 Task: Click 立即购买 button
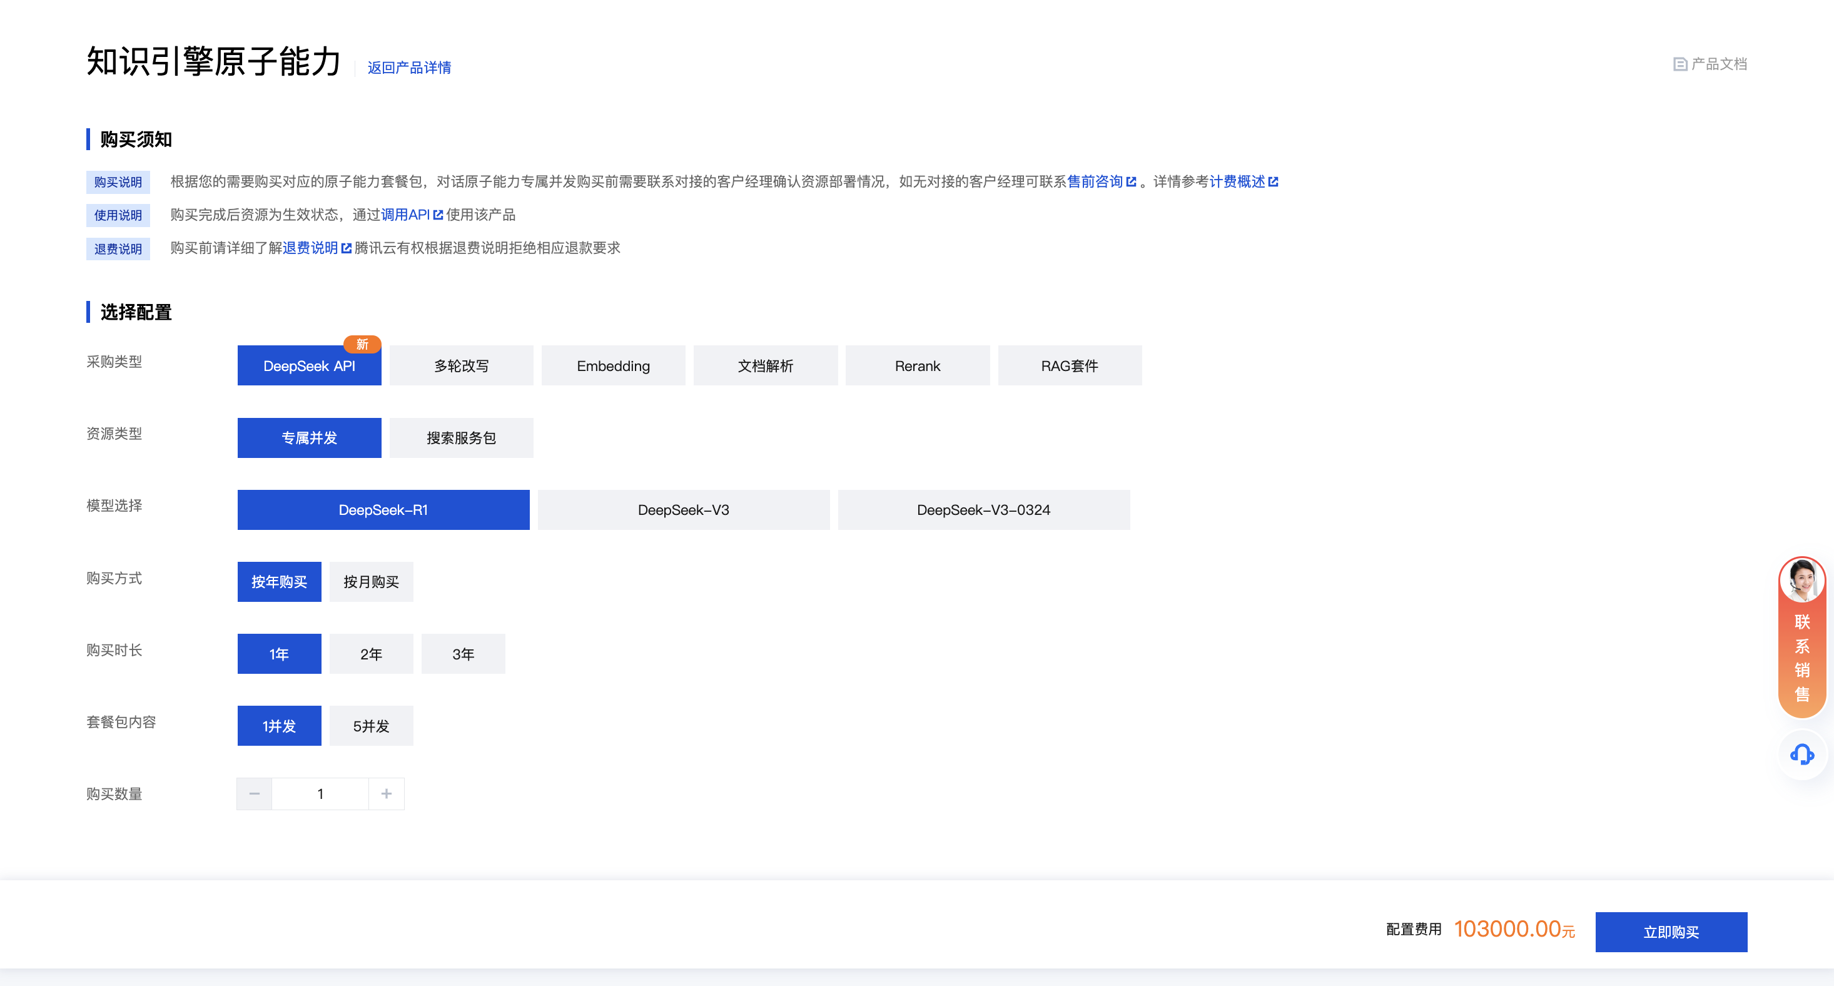1671,931
